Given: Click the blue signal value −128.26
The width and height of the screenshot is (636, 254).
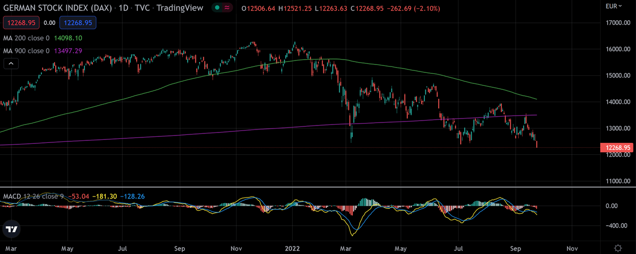Looking at the screenshot, I should pos(132,196).
